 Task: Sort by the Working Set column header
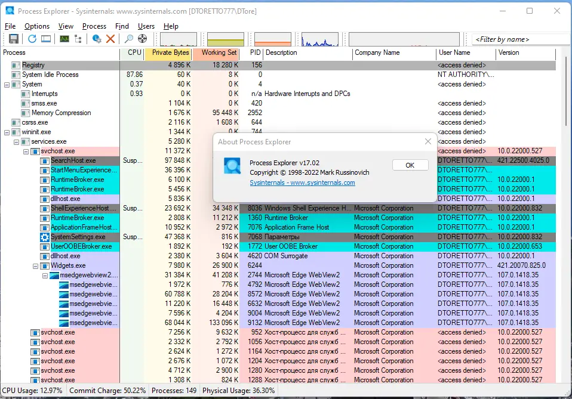(216, 52)
